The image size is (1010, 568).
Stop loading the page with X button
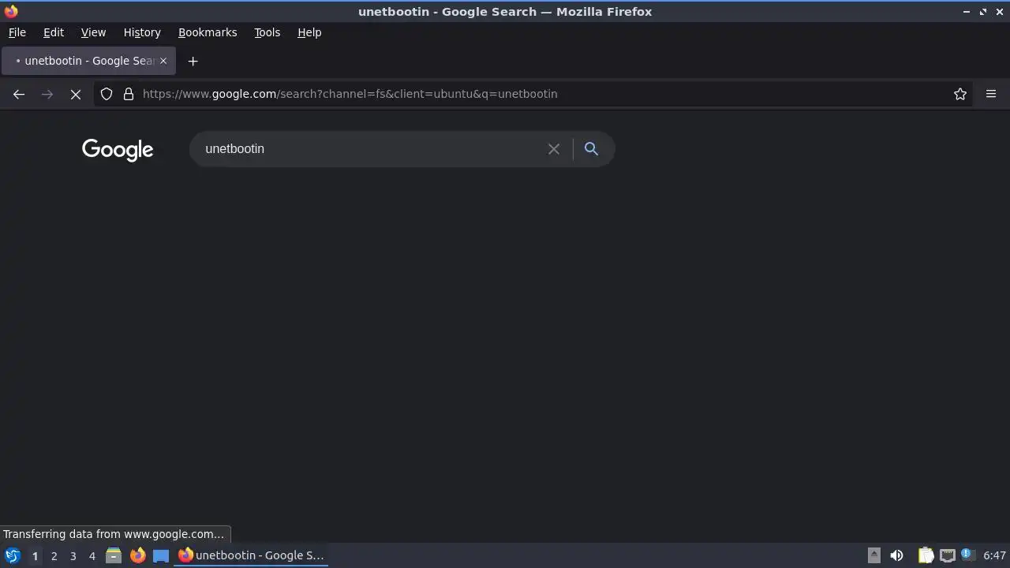coord(76,94)
